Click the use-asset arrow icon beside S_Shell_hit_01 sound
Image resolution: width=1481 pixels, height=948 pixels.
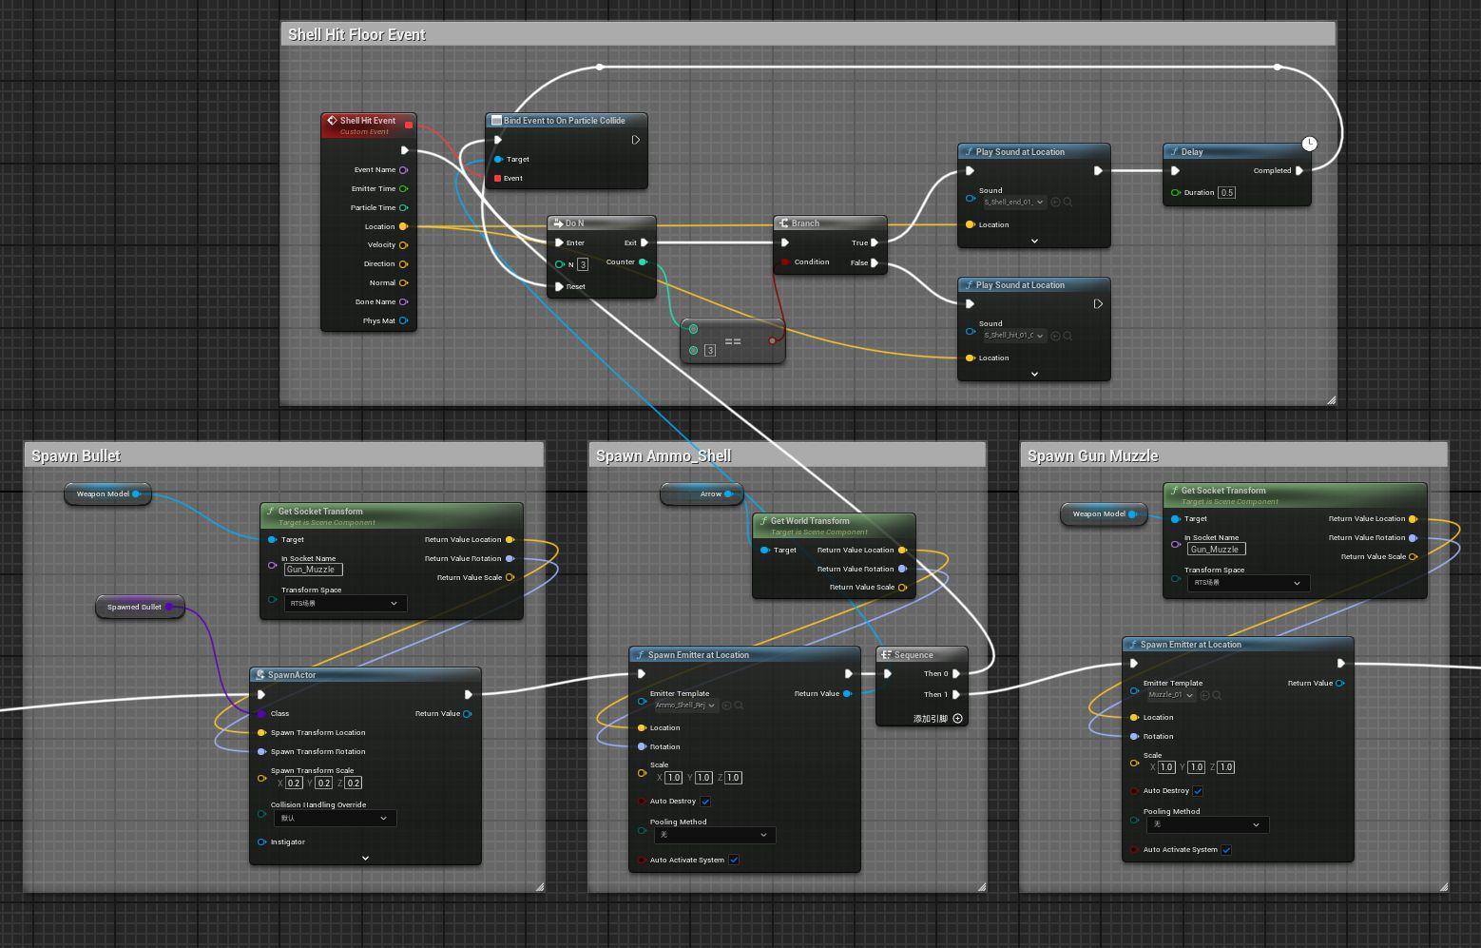point(1056,335)
